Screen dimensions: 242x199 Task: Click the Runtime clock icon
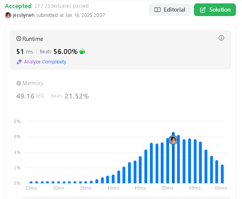click(19, 39)
